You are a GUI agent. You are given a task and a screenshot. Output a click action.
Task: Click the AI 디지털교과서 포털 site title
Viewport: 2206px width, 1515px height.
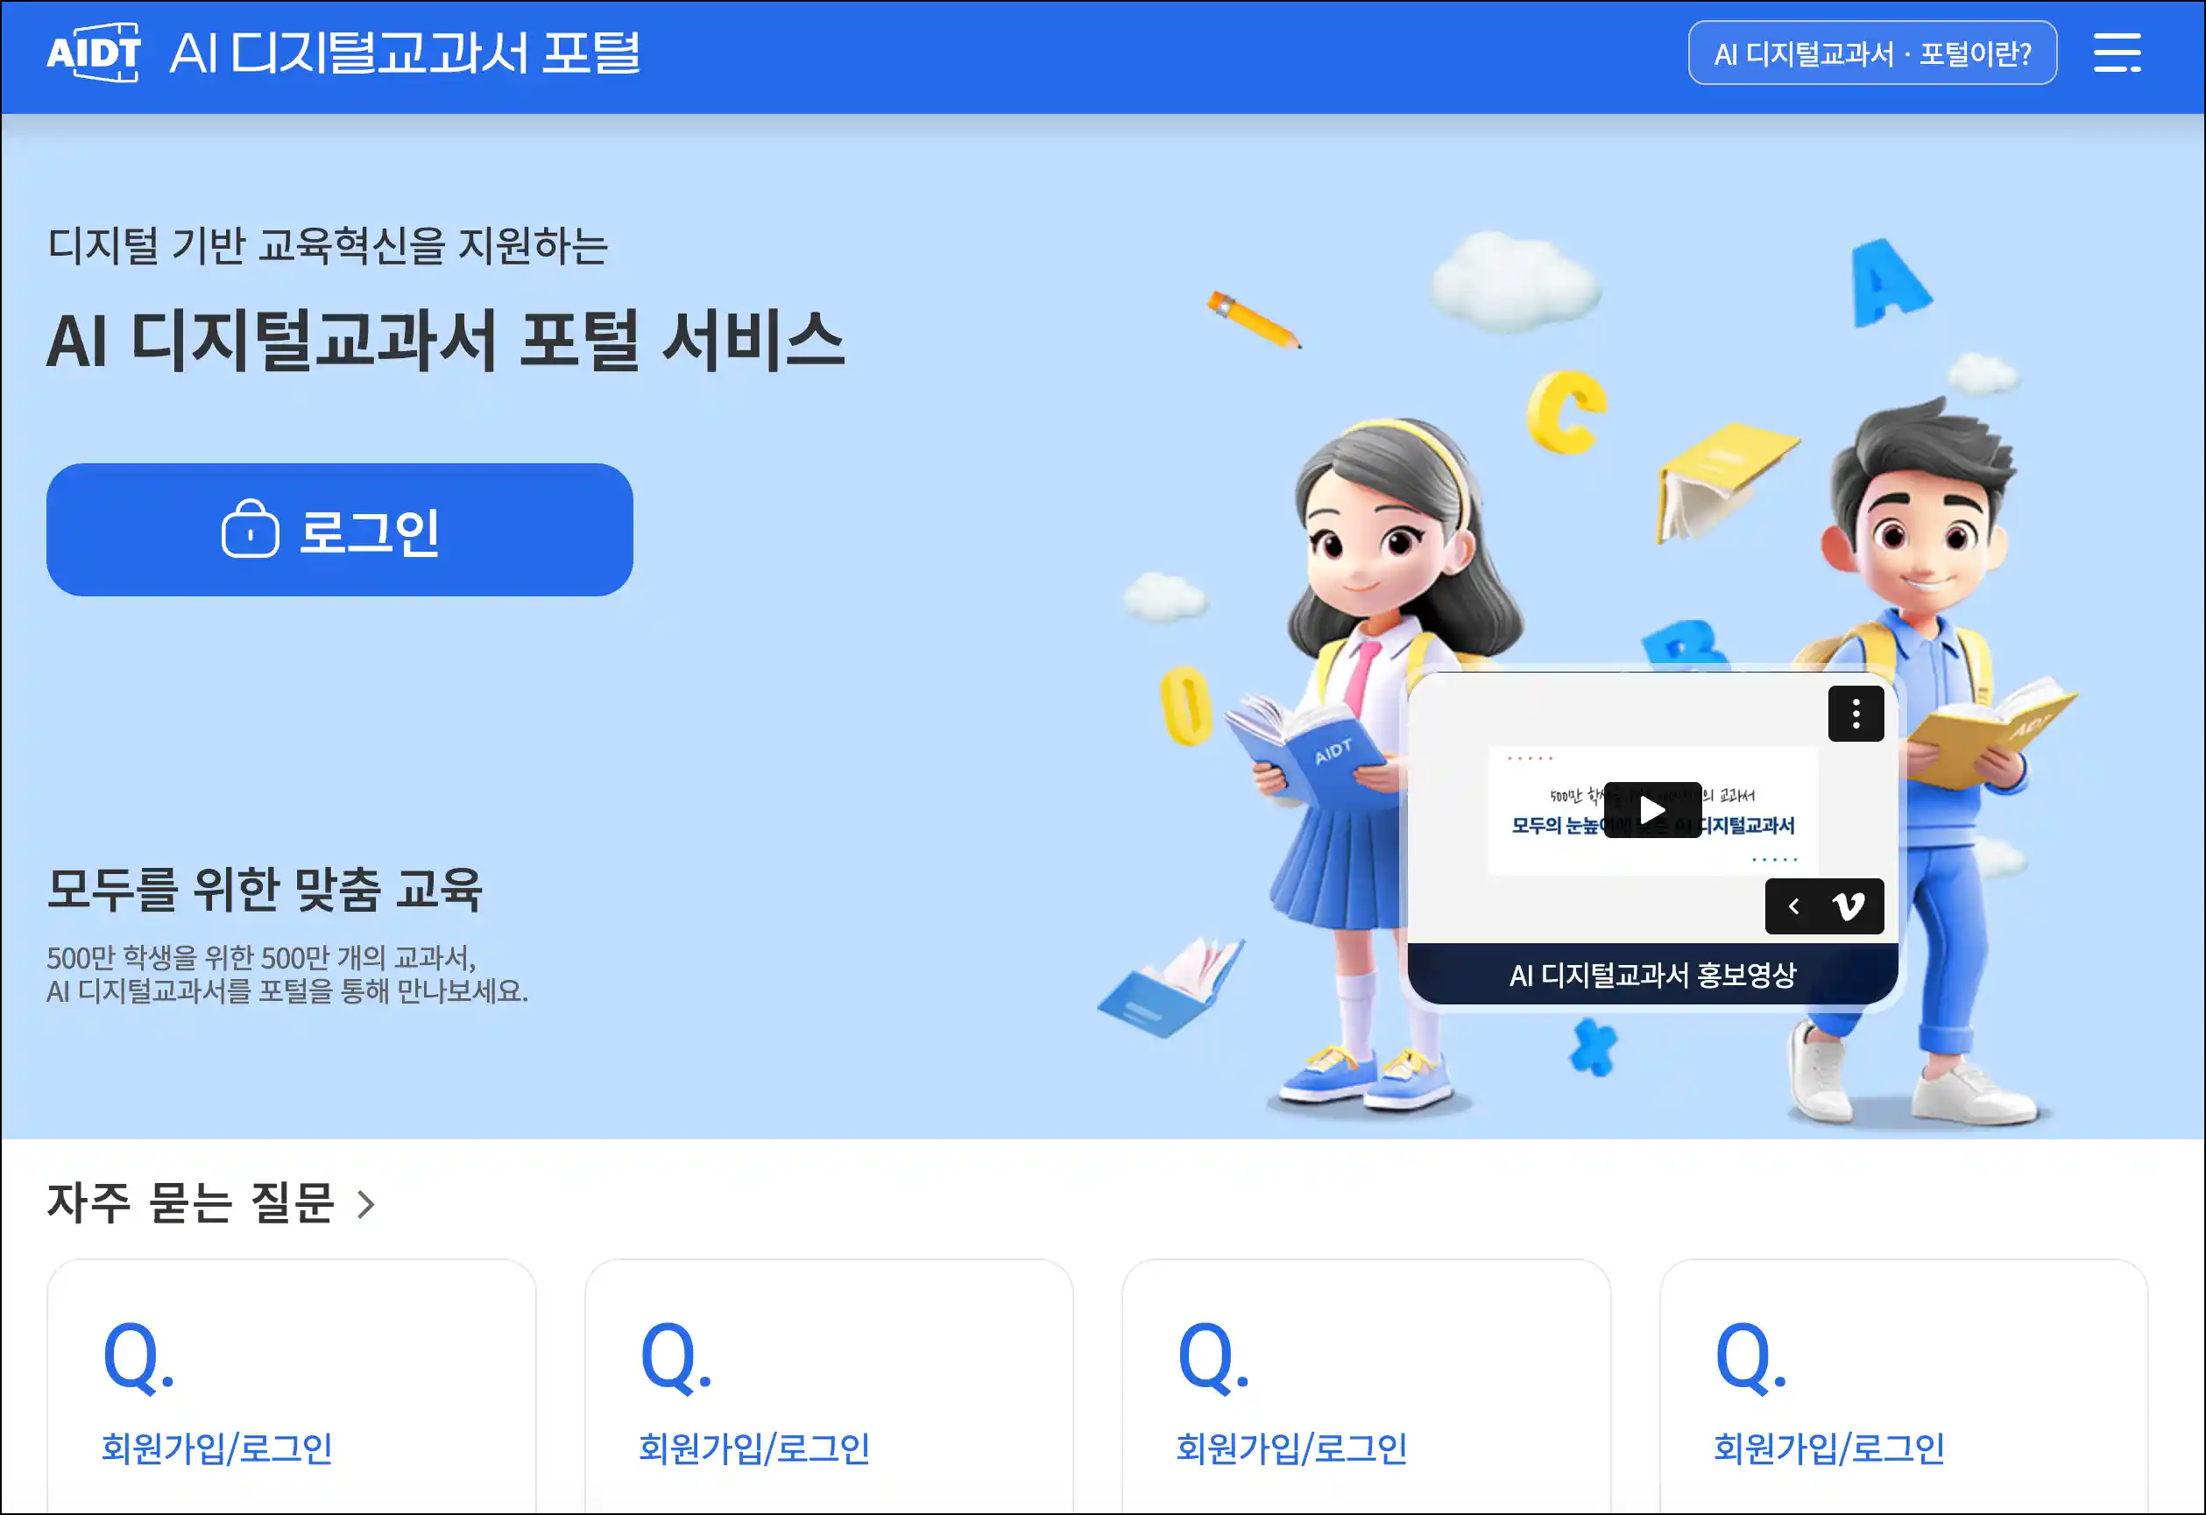(406, 53)
